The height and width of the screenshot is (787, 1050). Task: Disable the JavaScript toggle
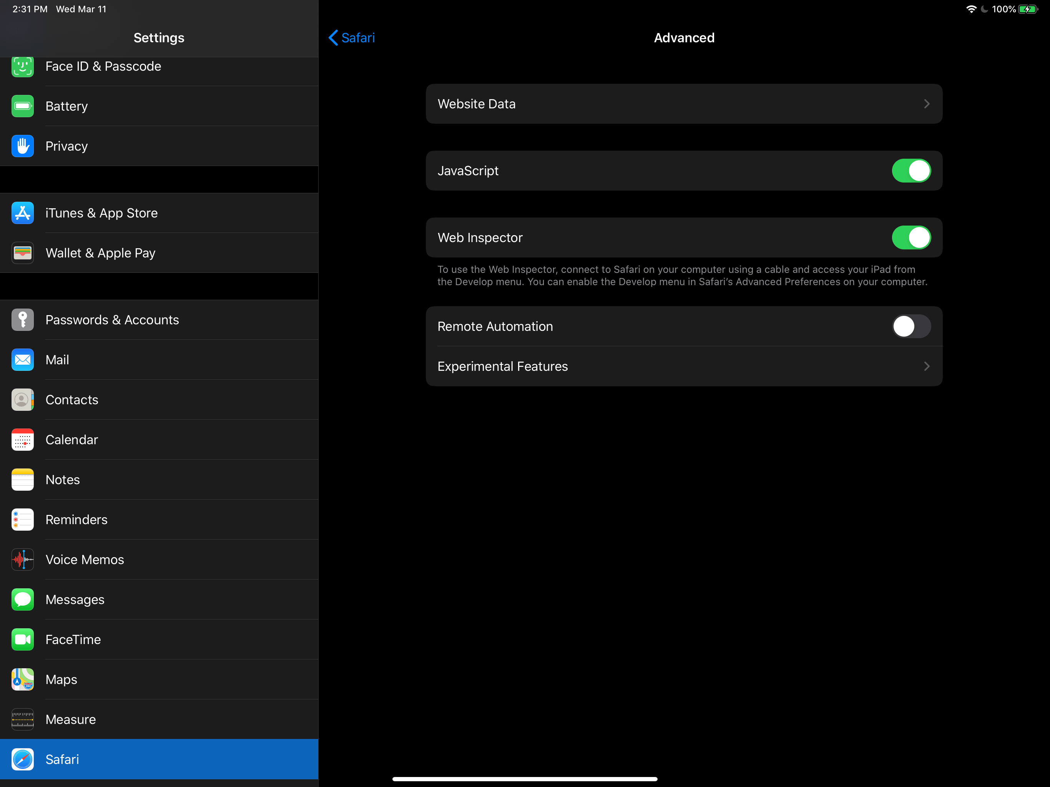click(x=911, y=171)
